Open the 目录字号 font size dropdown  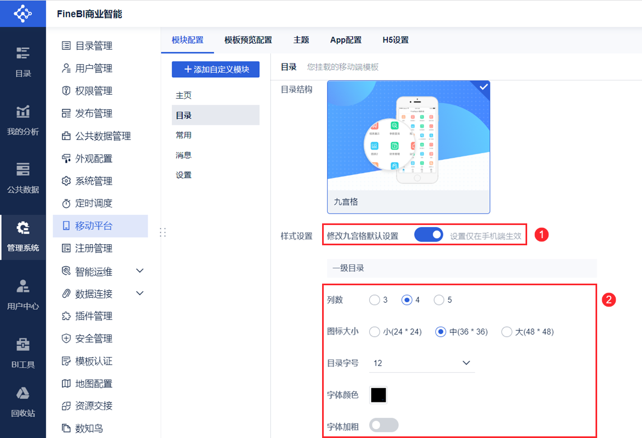click(x=421, y=362)
